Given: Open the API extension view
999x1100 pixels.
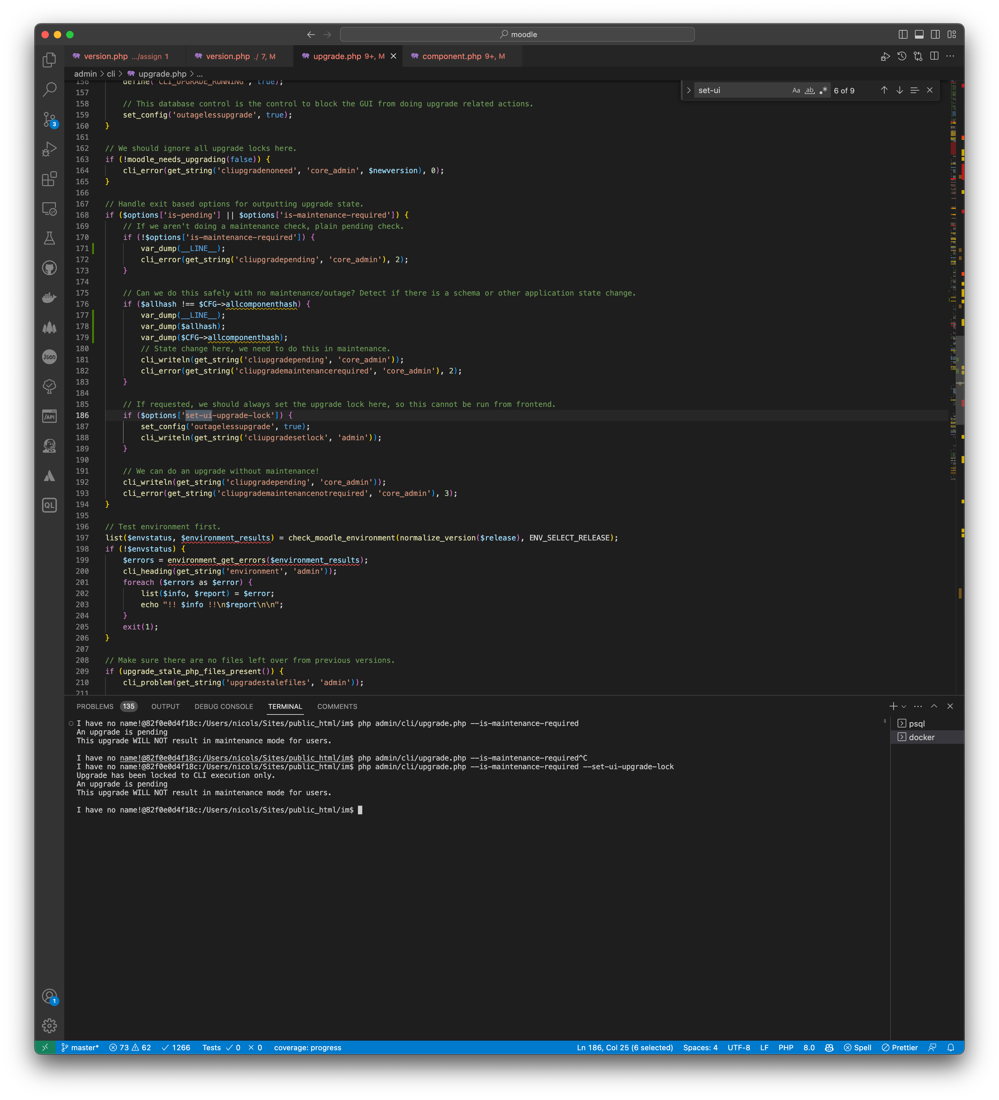Looking at the screenshot, I should [x=49, y=416].
